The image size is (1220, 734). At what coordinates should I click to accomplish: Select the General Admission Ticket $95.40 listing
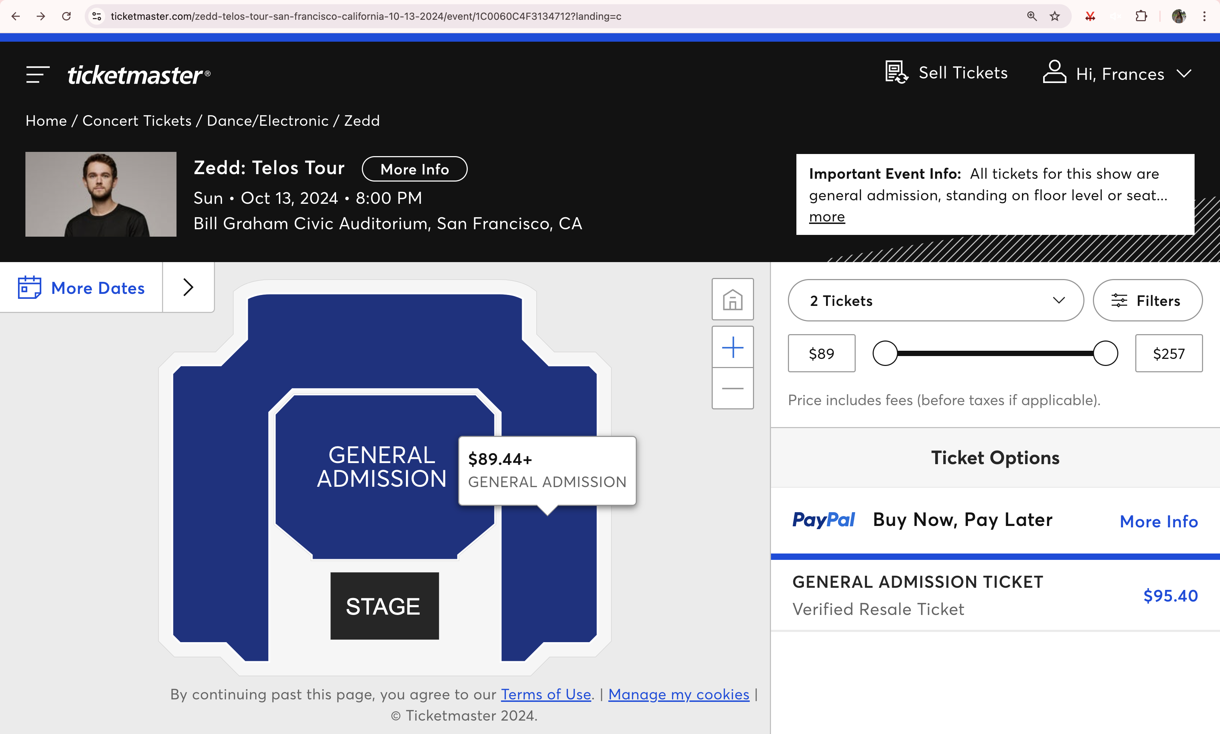point(994,595)
